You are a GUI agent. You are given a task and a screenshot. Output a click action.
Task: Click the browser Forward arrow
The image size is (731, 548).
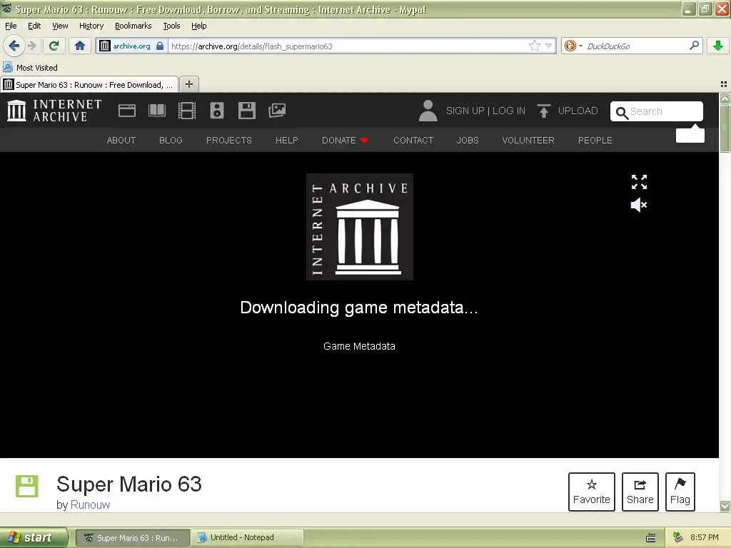click(x=31, y=46)
